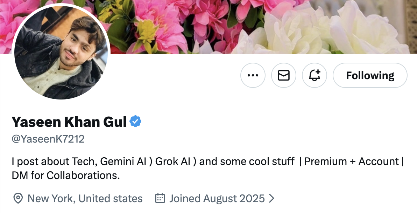Select the username @YaseenK7212
417x213 pixels.
[48, 139]
